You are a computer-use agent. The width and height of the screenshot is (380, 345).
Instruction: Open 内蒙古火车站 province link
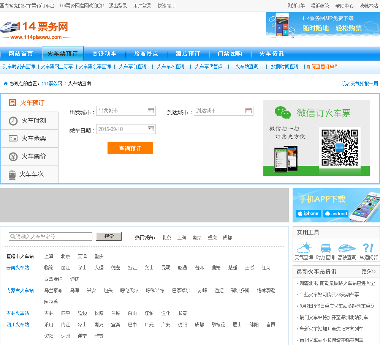pyautogui.click(x=20, y=290)
